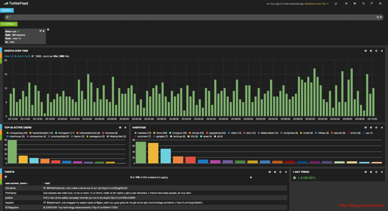Show info for Top-20 Active Users panel
Screen dimensions: 388x211
(x=120, y=127)
